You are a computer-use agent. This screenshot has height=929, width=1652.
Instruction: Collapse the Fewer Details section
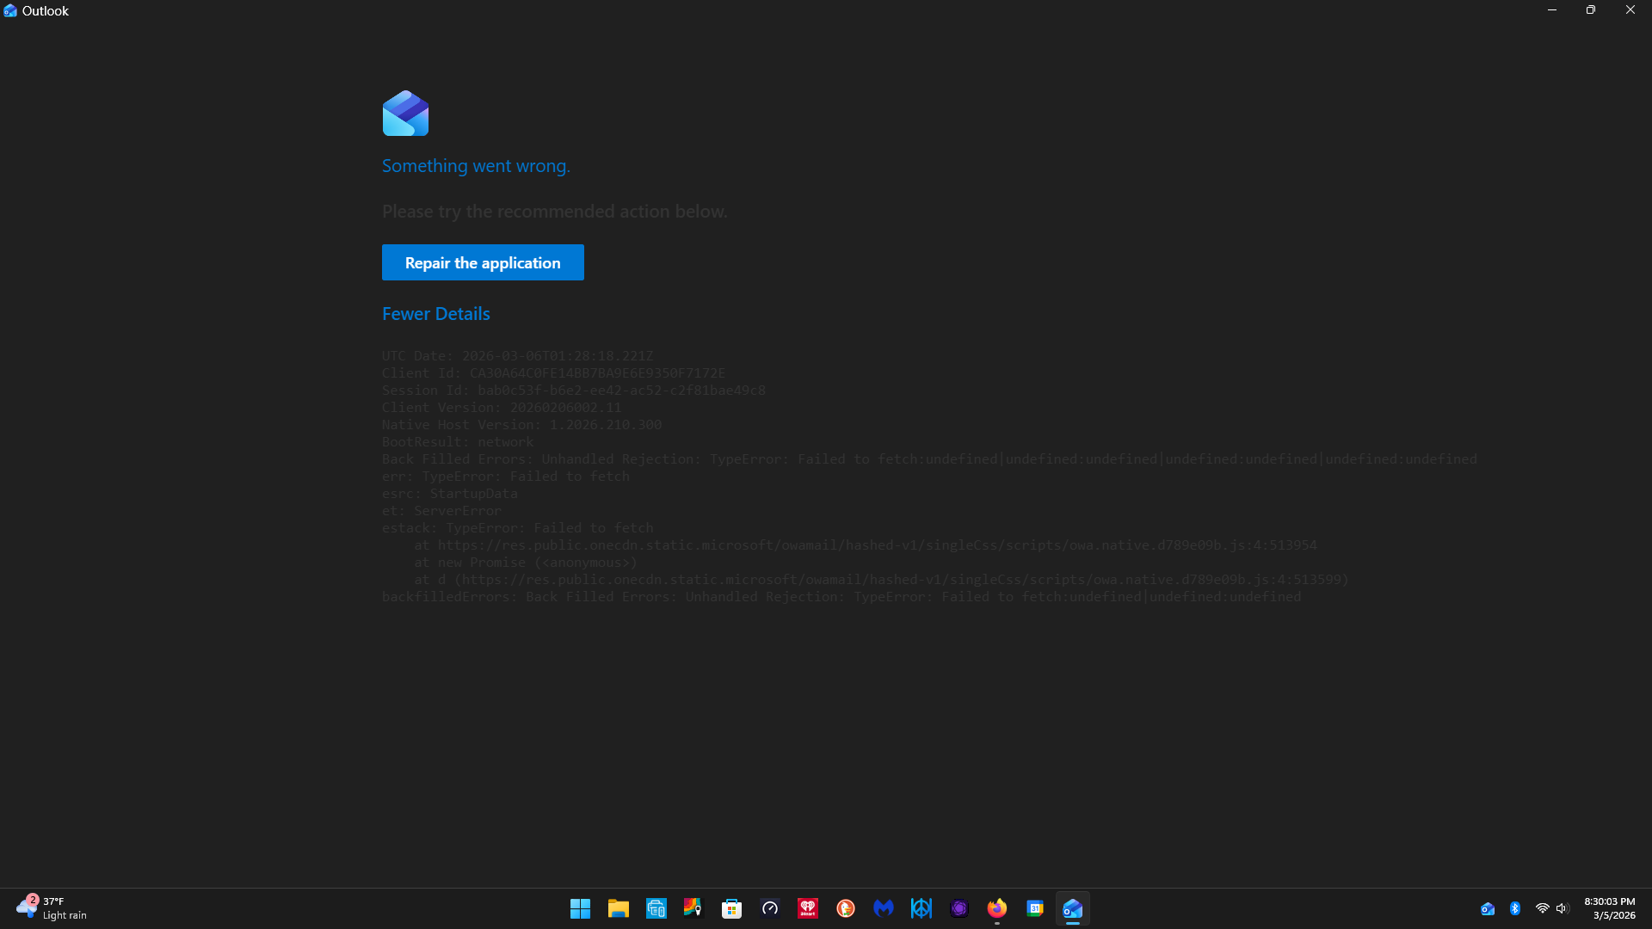(435, 314)
